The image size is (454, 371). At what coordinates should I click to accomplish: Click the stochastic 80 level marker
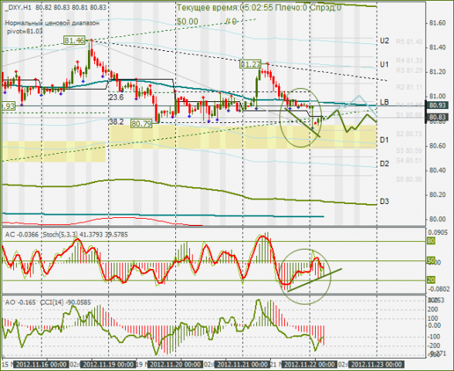coord(431,241)
